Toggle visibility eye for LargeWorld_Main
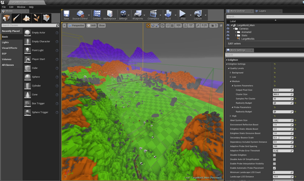This screenshot has width=304, height=181. point(228,25)
